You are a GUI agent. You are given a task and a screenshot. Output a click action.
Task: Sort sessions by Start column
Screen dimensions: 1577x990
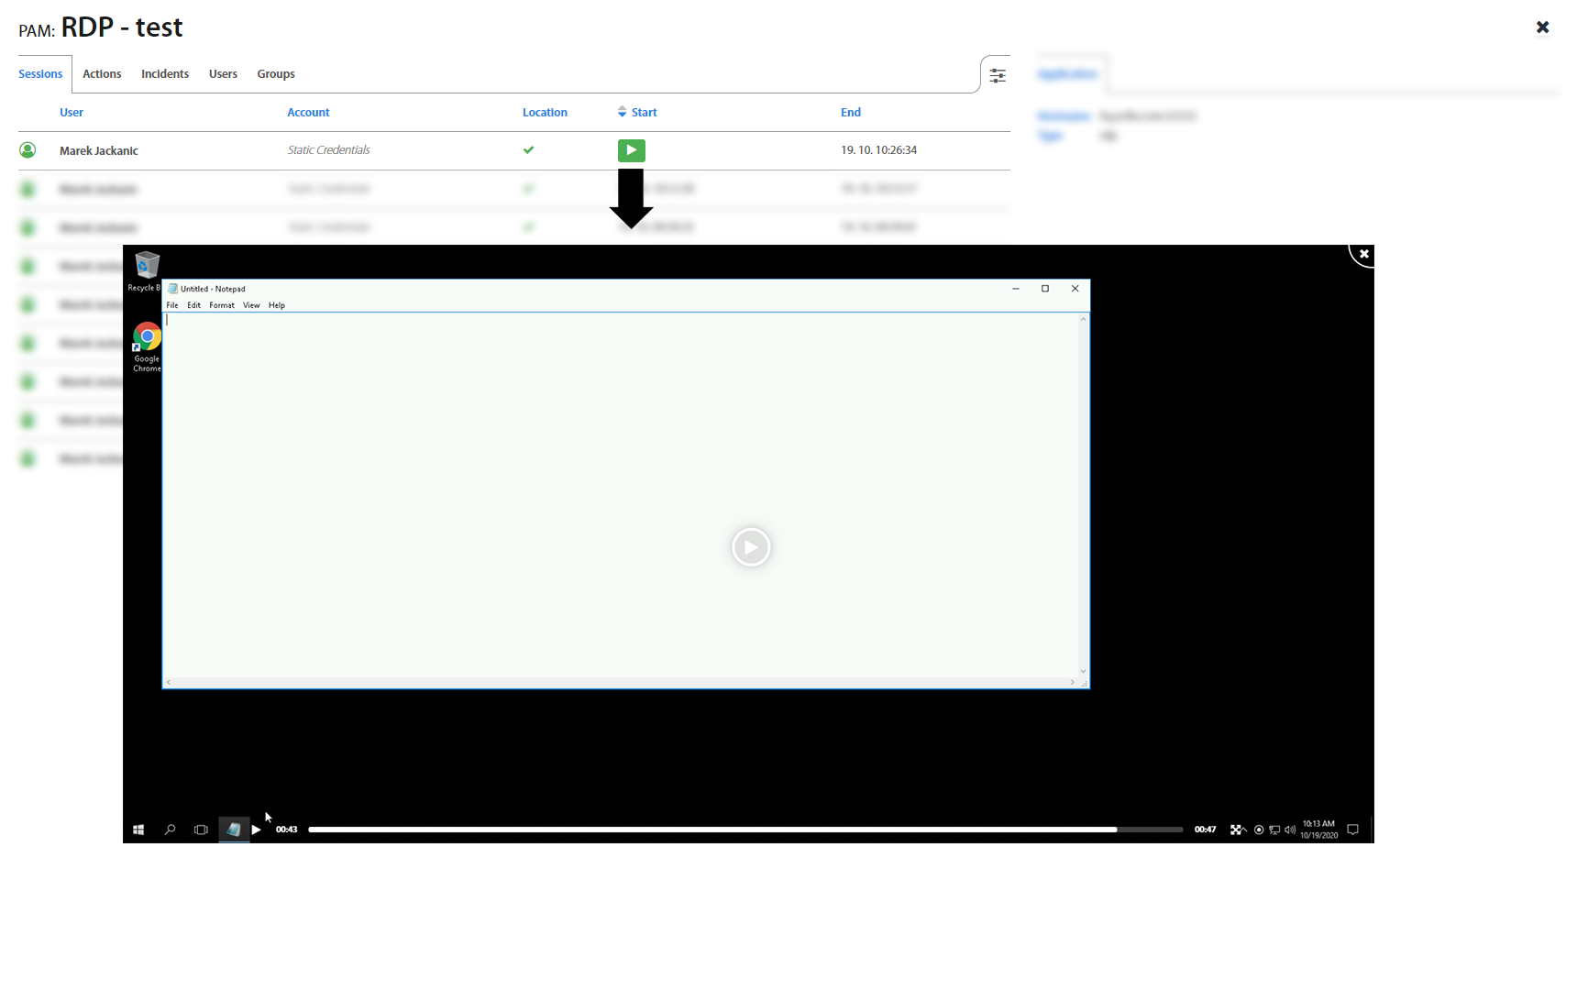(643, 113)
